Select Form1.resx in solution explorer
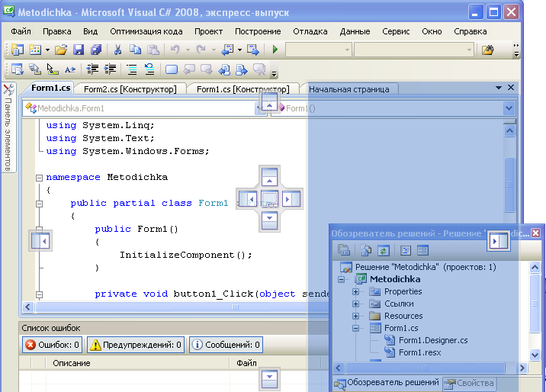Screen dimensions: 546x392 coord(419,352)
